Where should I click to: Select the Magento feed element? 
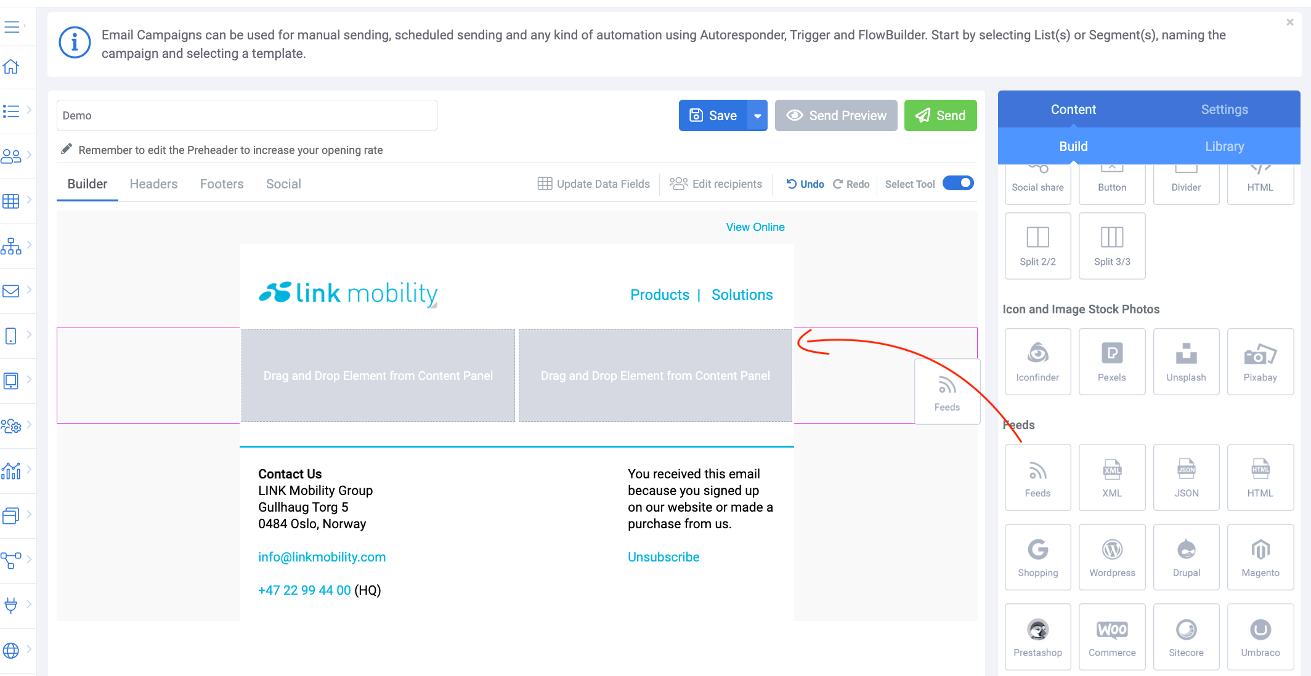[1260, 557]
